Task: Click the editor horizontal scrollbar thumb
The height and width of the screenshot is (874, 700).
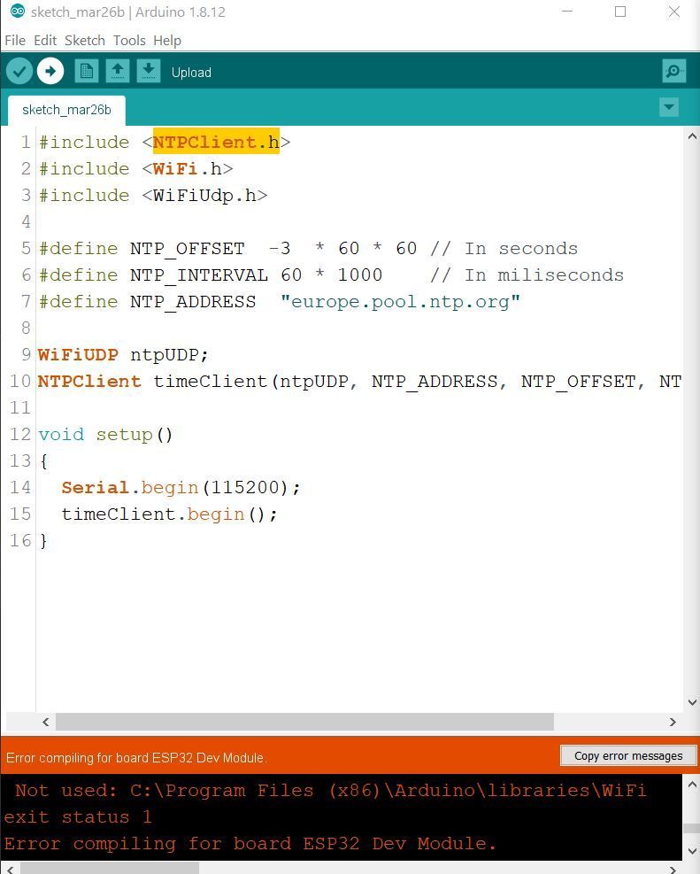Action: 304,722
